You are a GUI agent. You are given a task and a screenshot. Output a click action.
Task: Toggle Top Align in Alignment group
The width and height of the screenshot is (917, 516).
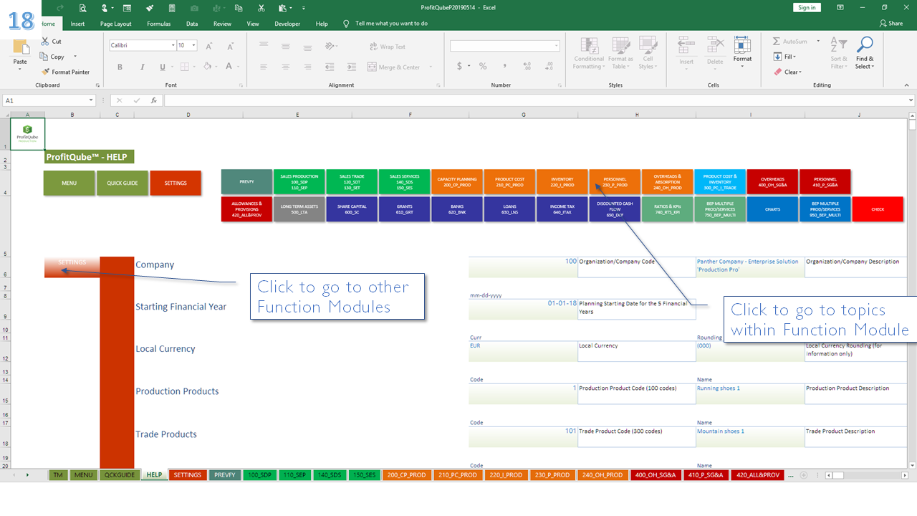(264, 46)
